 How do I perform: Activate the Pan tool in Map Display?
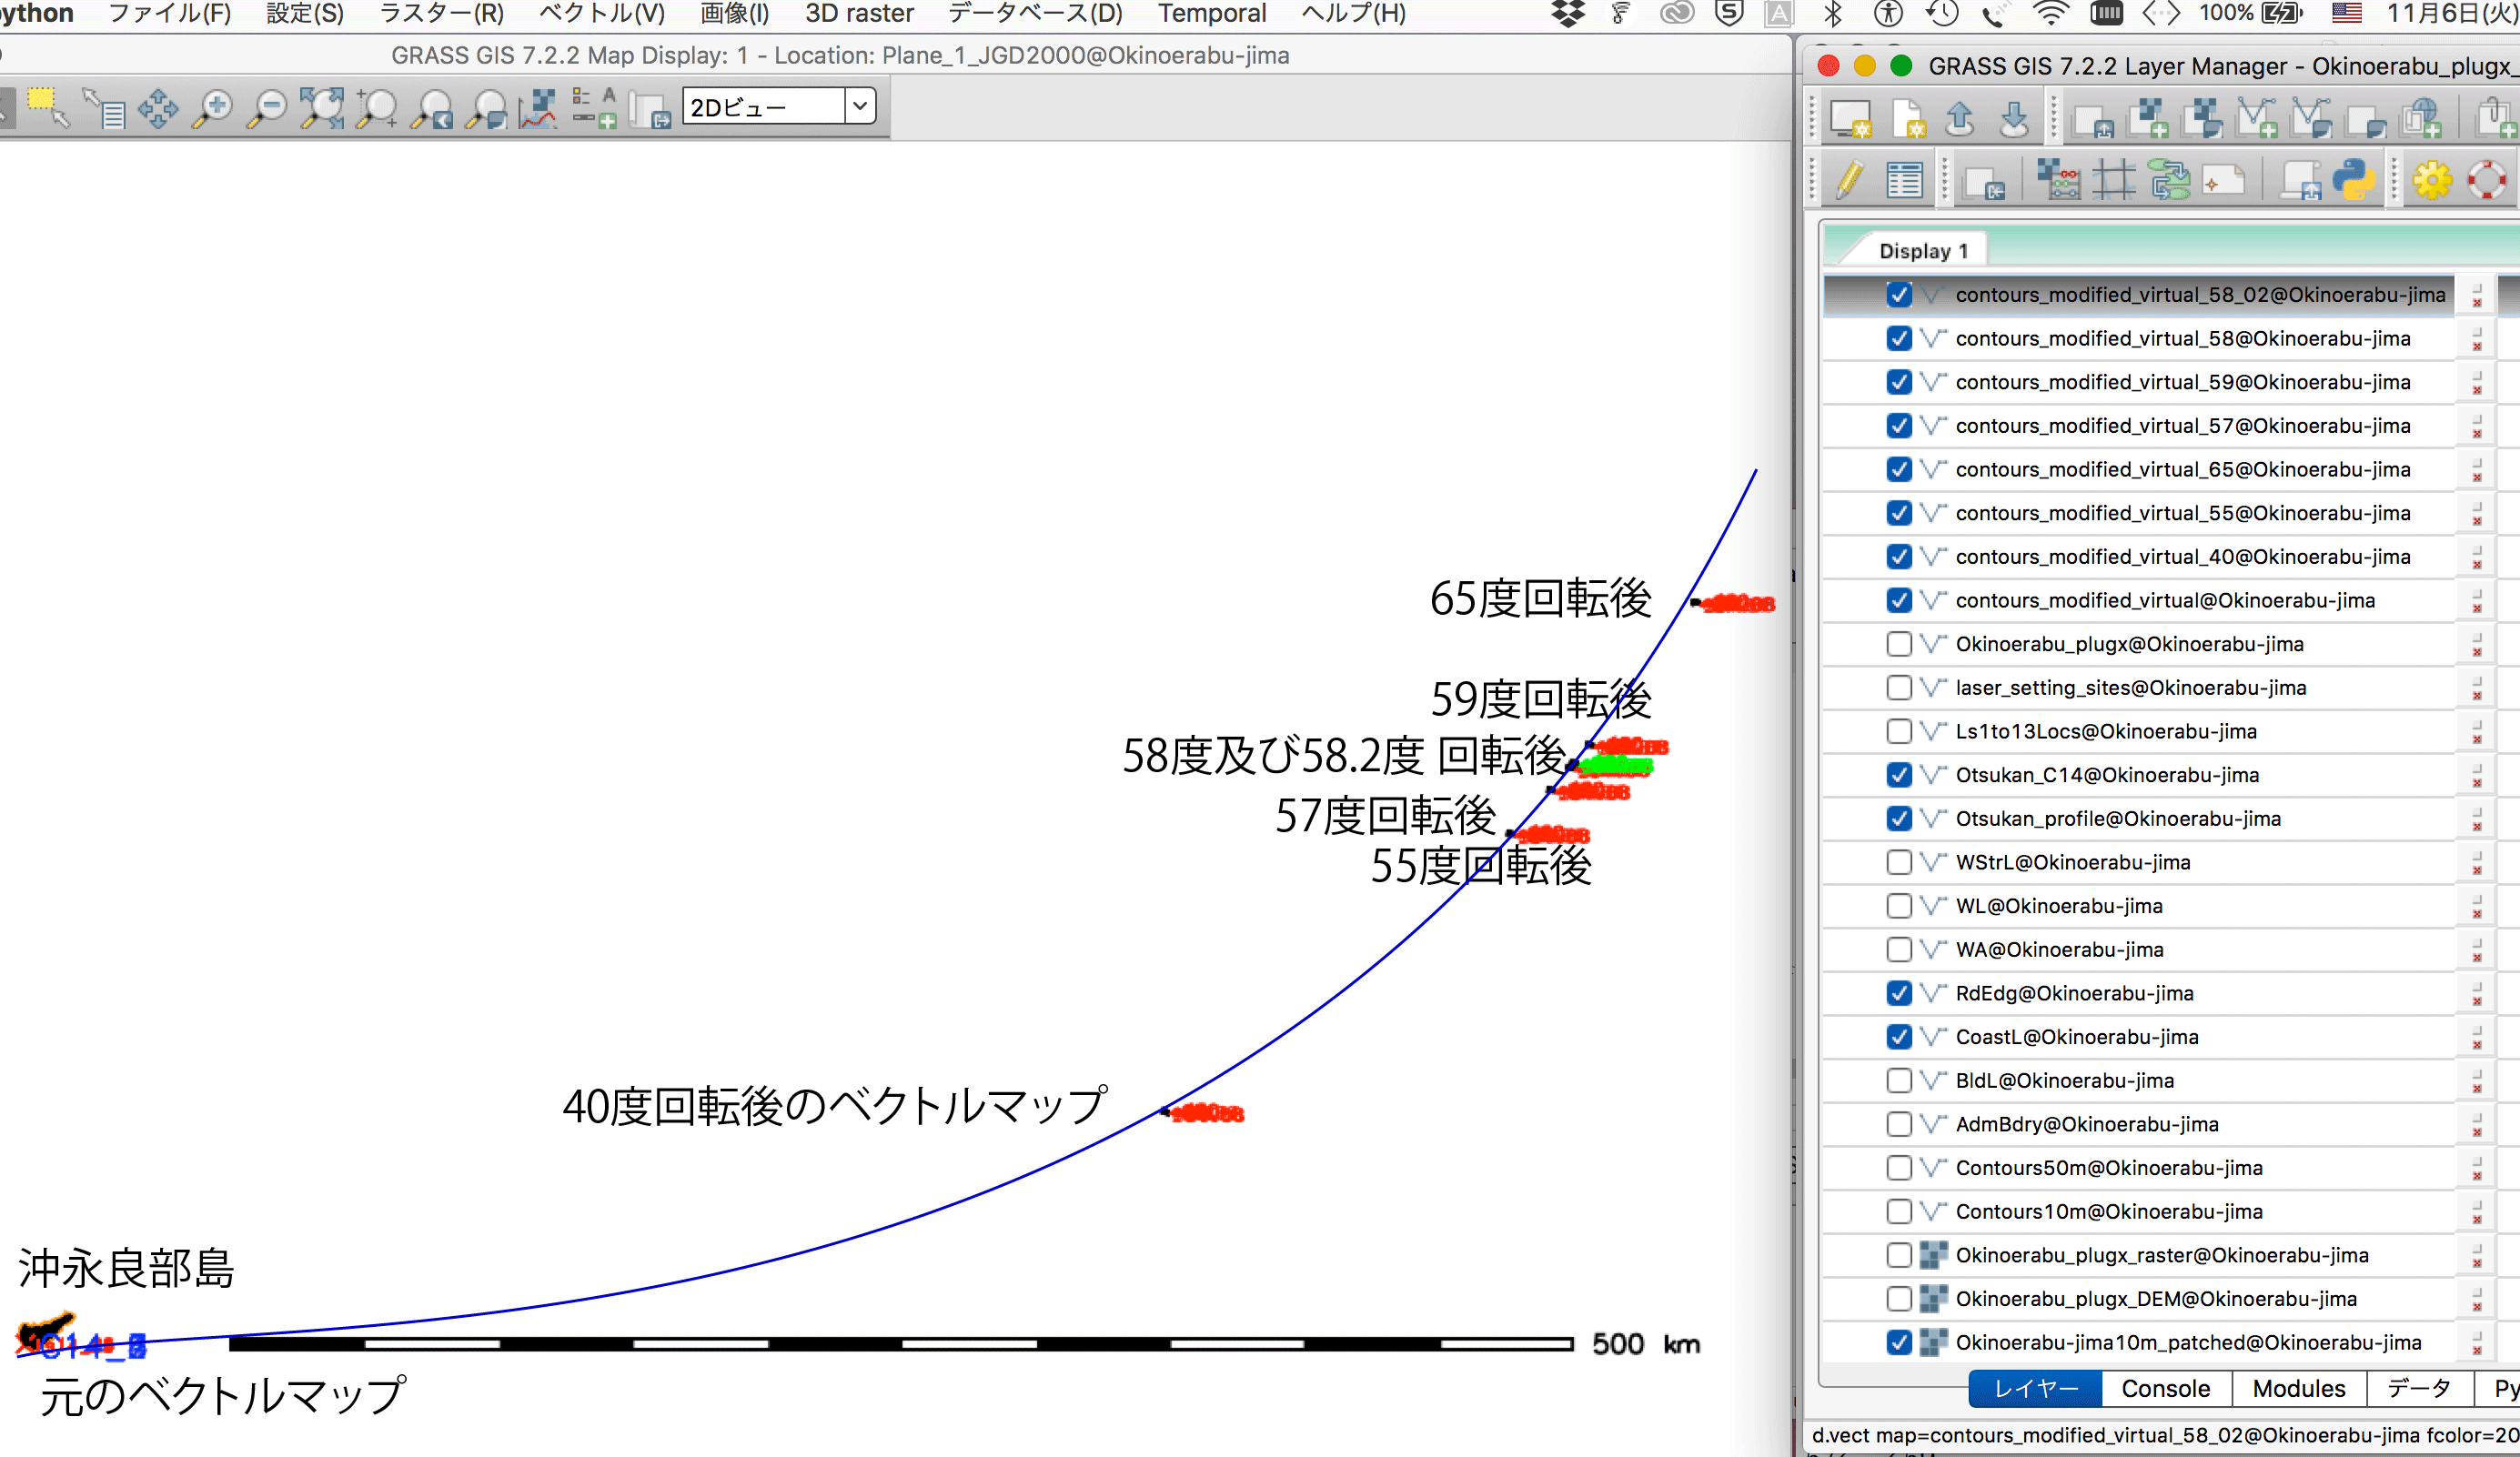tap(158, 108)
